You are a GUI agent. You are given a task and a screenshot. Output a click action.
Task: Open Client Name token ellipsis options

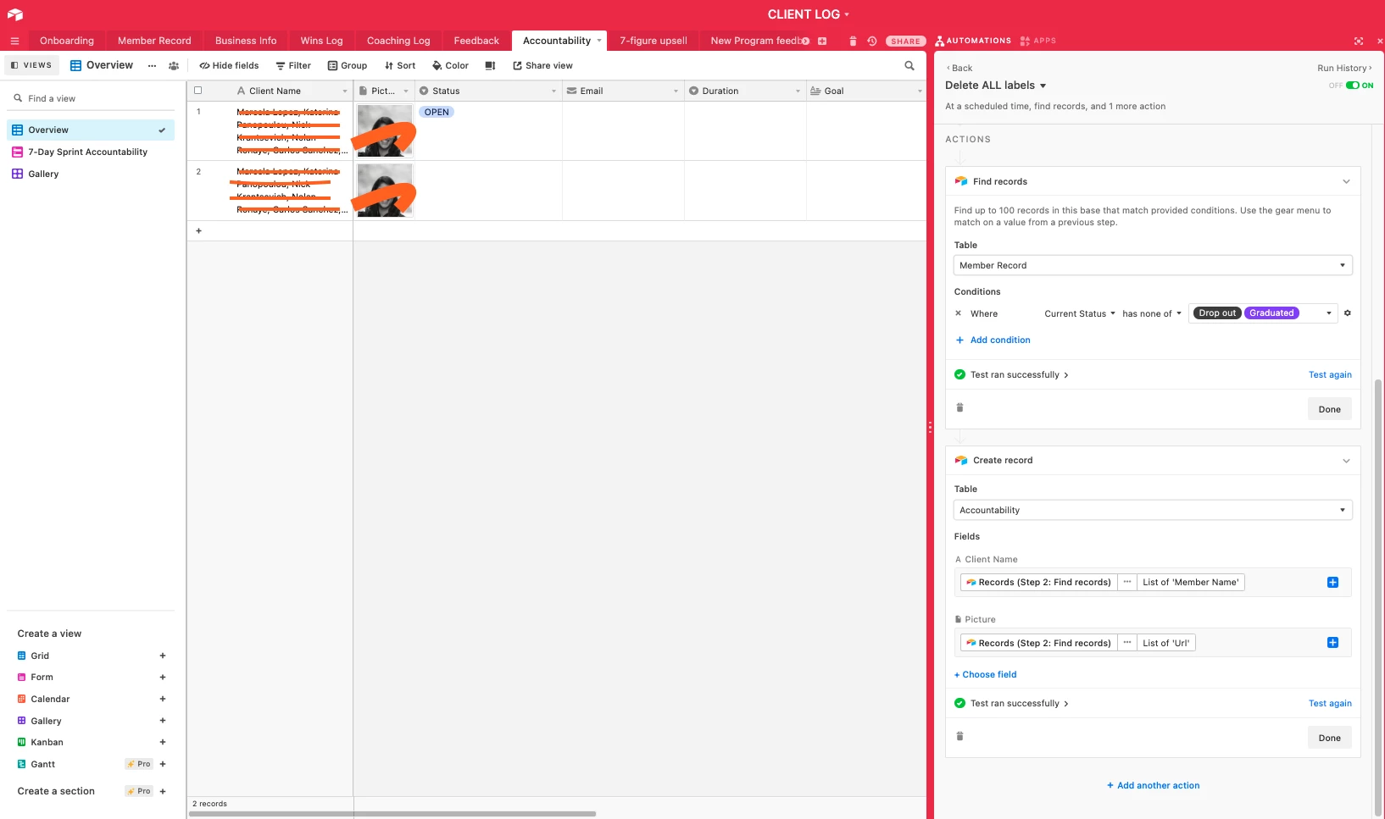coord(1127,582)
